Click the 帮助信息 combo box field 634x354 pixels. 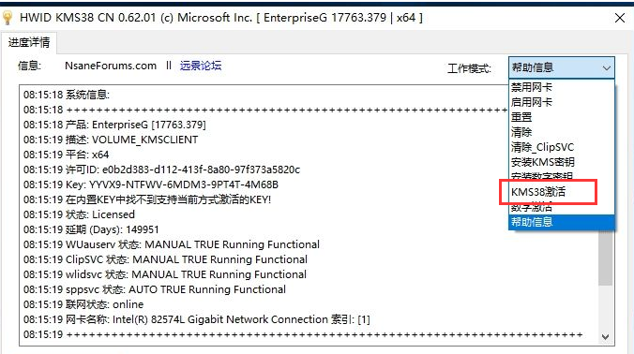[561, 67]
